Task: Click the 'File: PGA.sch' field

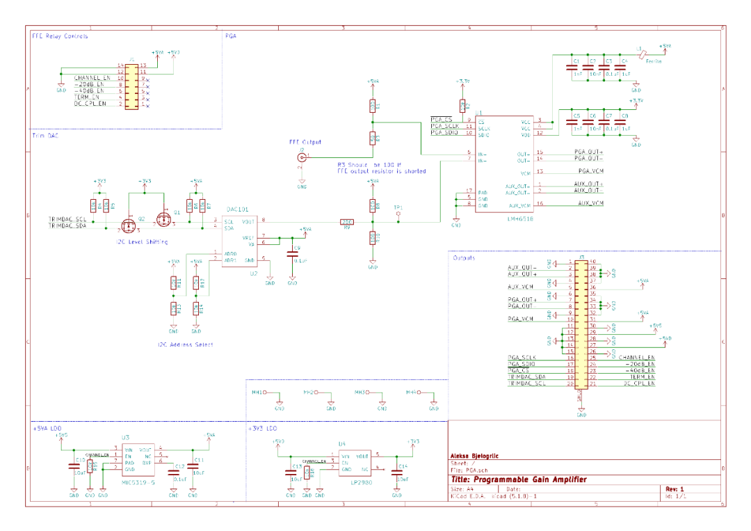Action: click(469, 470)
